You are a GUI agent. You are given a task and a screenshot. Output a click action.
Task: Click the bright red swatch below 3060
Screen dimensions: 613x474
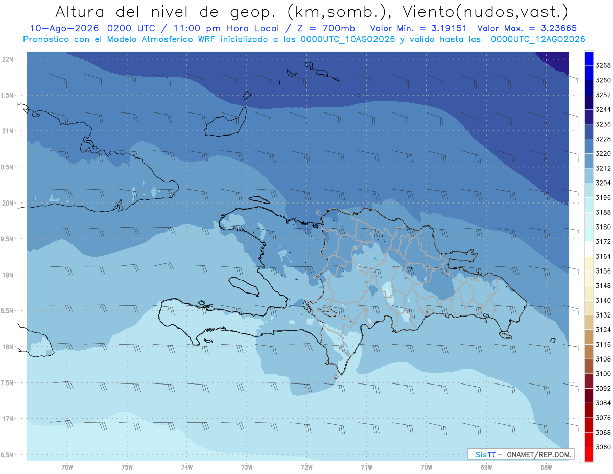[588, 454]
